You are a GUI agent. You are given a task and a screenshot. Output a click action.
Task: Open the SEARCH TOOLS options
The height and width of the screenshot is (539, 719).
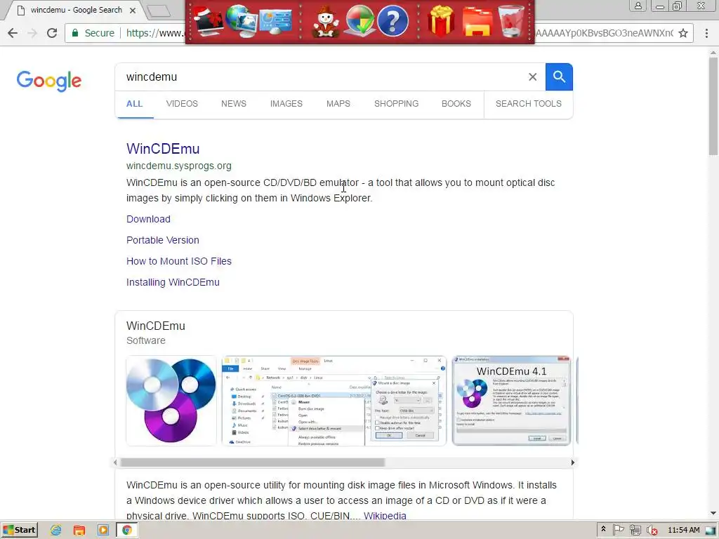pyautogui.click(x=528, y=104)
